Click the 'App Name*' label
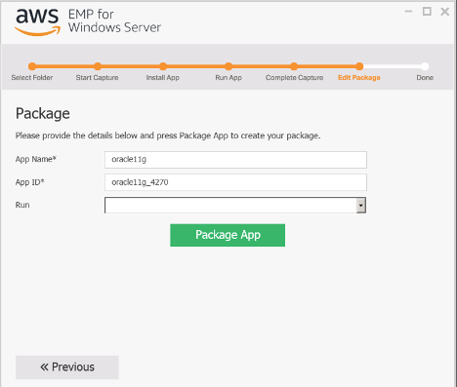 pyautogui.click(x=36, y=159)
